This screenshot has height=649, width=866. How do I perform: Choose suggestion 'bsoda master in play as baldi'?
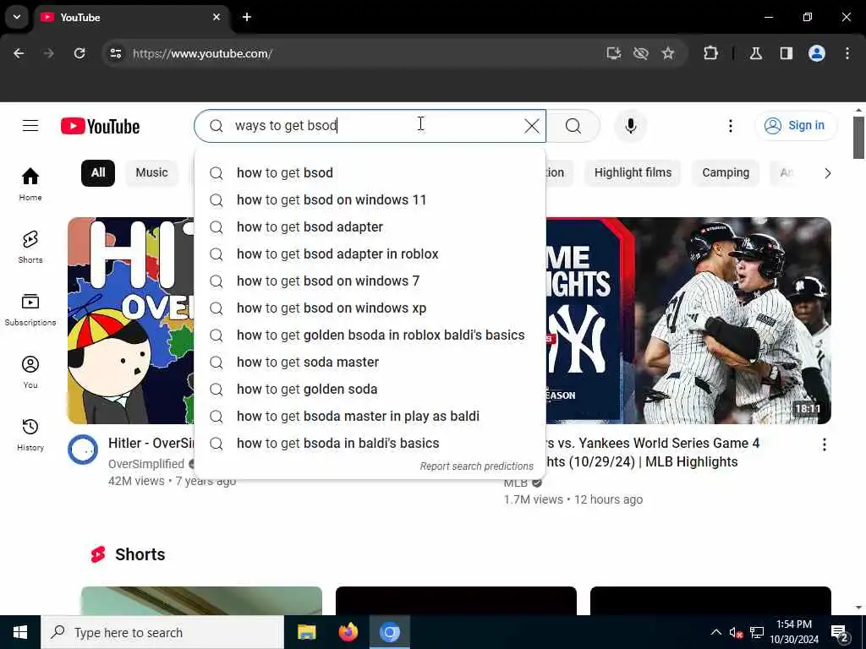(370, 416)
